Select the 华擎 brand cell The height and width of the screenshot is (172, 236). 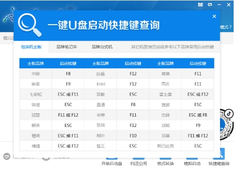click(101, 115)
